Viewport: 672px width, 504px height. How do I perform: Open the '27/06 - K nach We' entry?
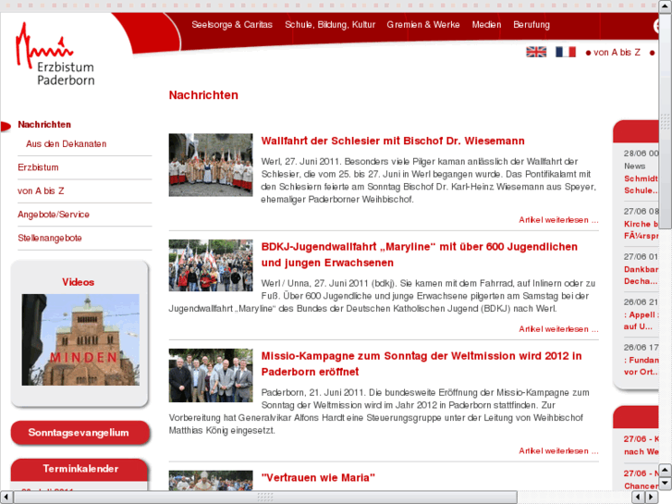[x=641, y=445]
